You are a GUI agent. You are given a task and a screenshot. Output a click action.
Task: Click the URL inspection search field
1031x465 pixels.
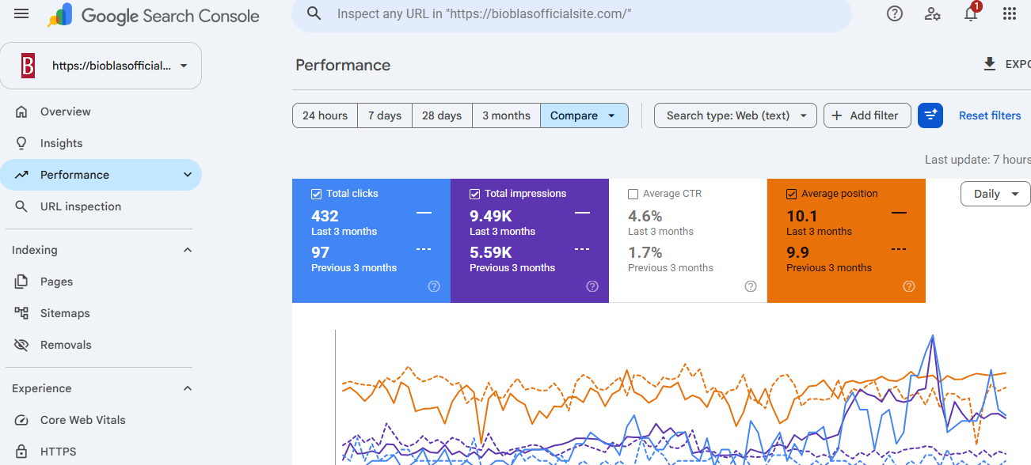tap(572, 14)
